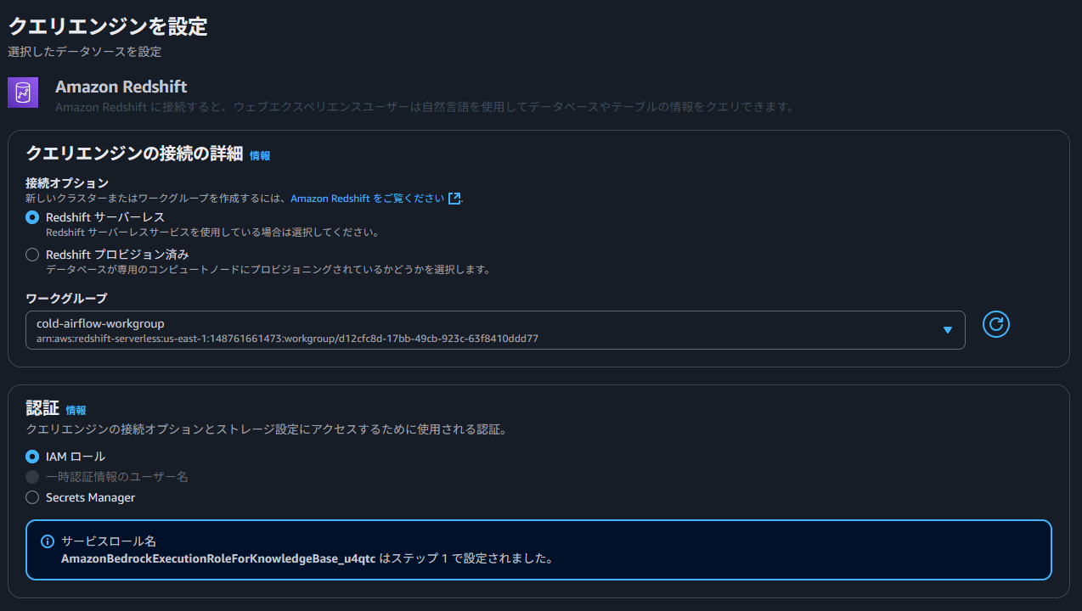Follow the 'Amazon Redshift をご覧ください' link
Viewport: 1082px width, 611px height.
(x=368, y=198)
